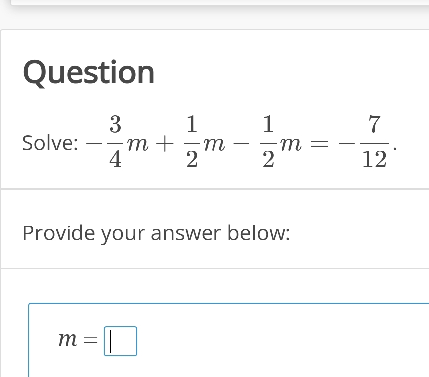Viewport: 429px width, 377px height.
Task: Click the divider above the answer section
Action: [x=214, y=267]
